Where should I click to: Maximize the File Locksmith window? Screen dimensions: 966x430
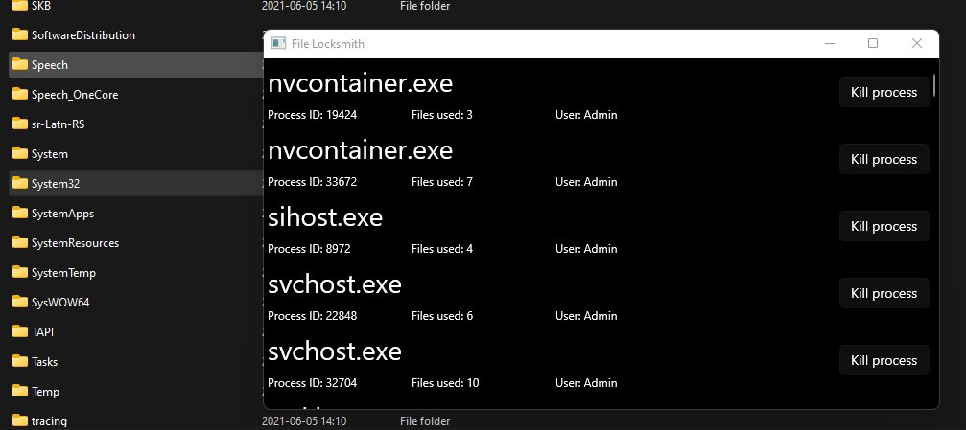(872, 43)
